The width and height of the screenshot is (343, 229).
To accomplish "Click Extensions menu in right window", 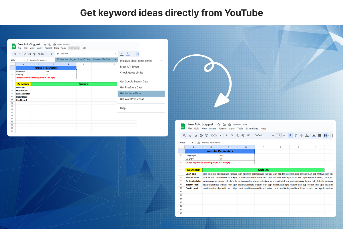I will pos(252,129).
